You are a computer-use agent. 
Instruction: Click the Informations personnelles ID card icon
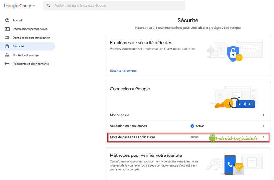click(x=7, y=29)
